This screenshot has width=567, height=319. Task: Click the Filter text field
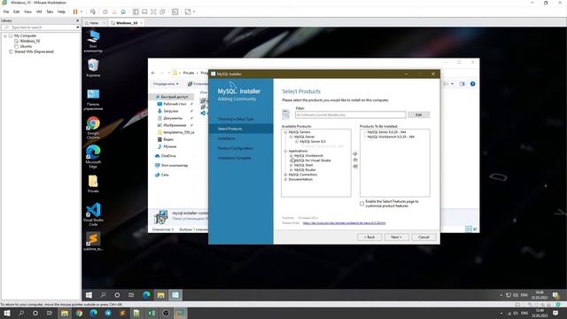351,114
